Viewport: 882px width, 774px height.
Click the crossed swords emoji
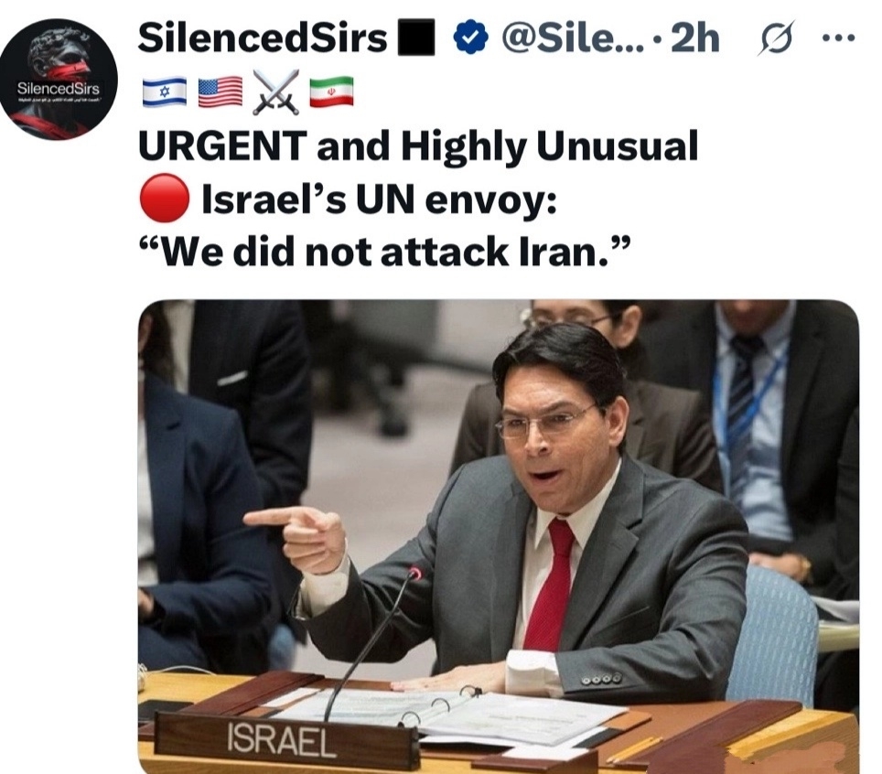point(275,92)
